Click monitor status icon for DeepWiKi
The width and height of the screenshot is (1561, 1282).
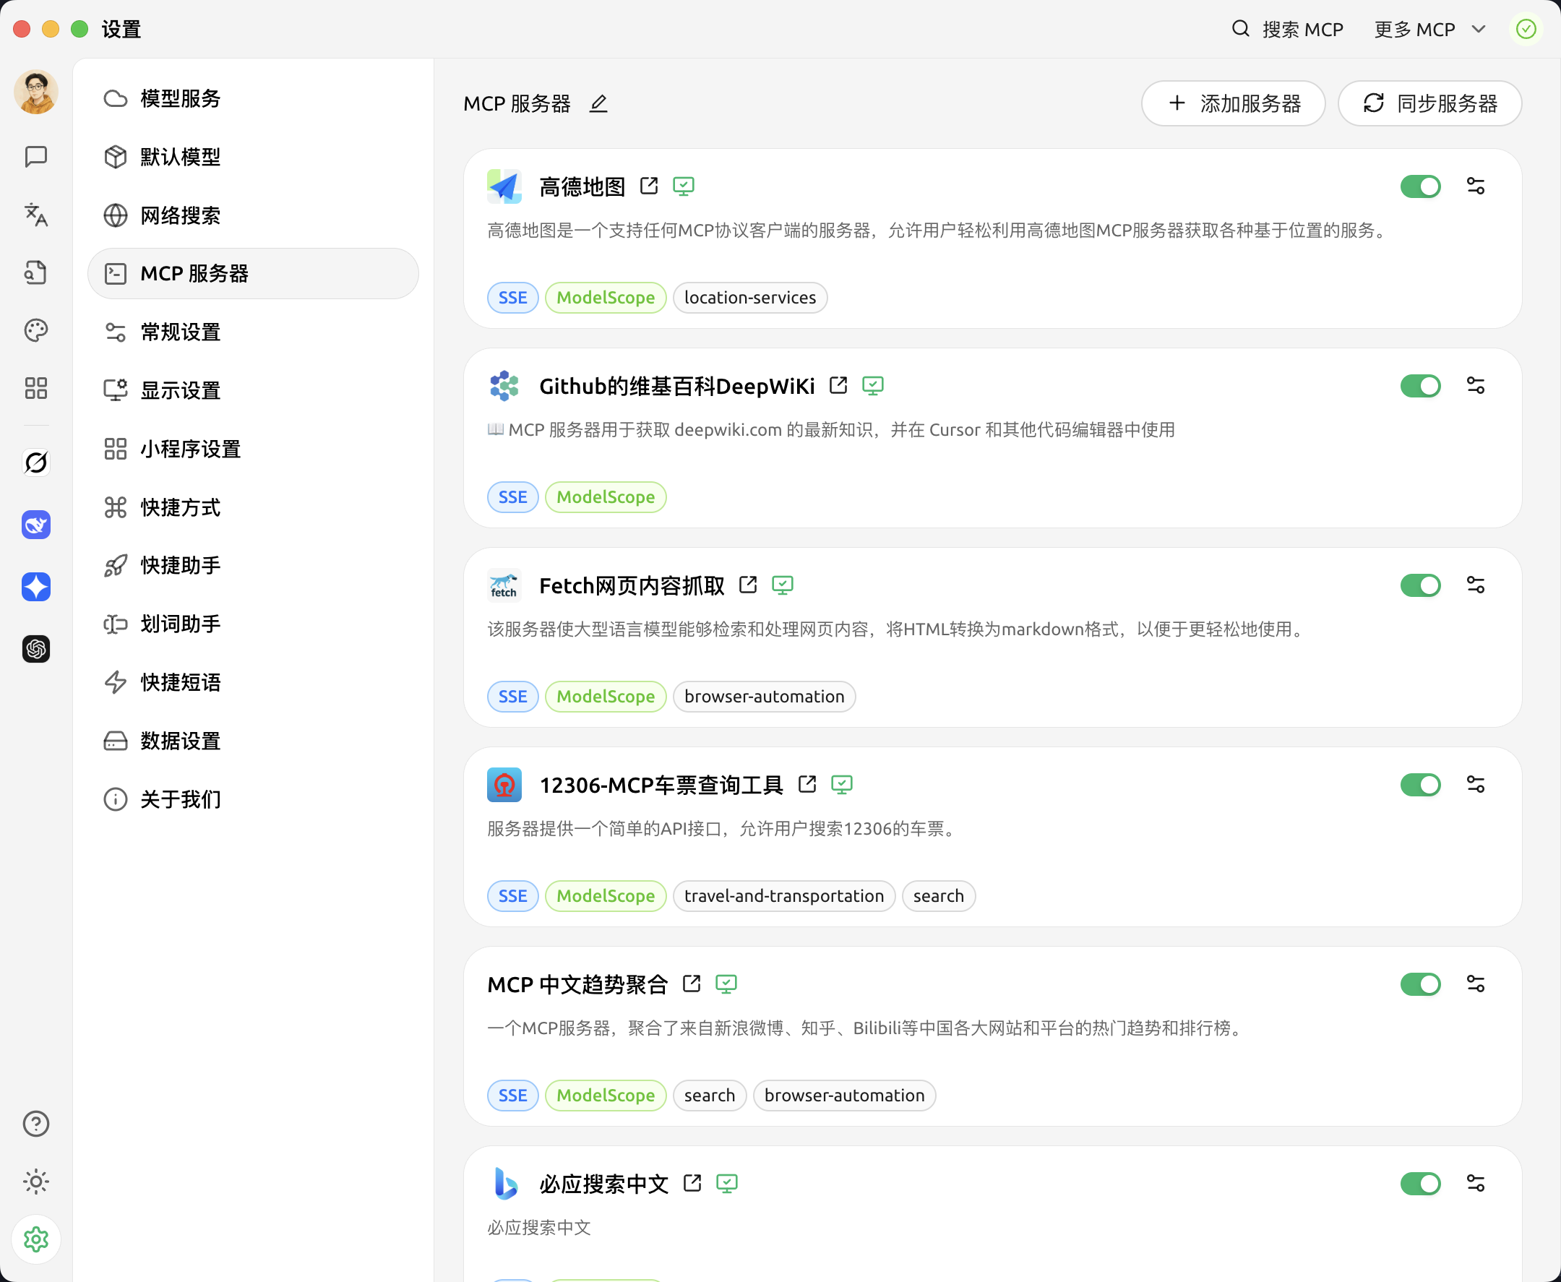(x=873, y=385)
